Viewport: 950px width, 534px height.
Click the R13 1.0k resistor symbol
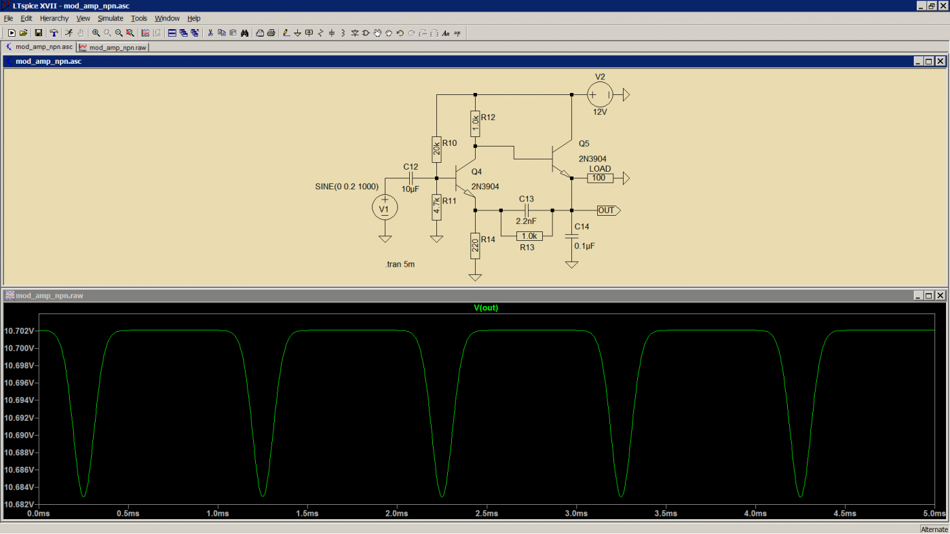[x=529, y=236]
